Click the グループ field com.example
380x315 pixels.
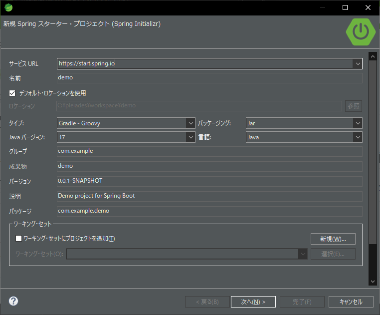coord(209,151)
